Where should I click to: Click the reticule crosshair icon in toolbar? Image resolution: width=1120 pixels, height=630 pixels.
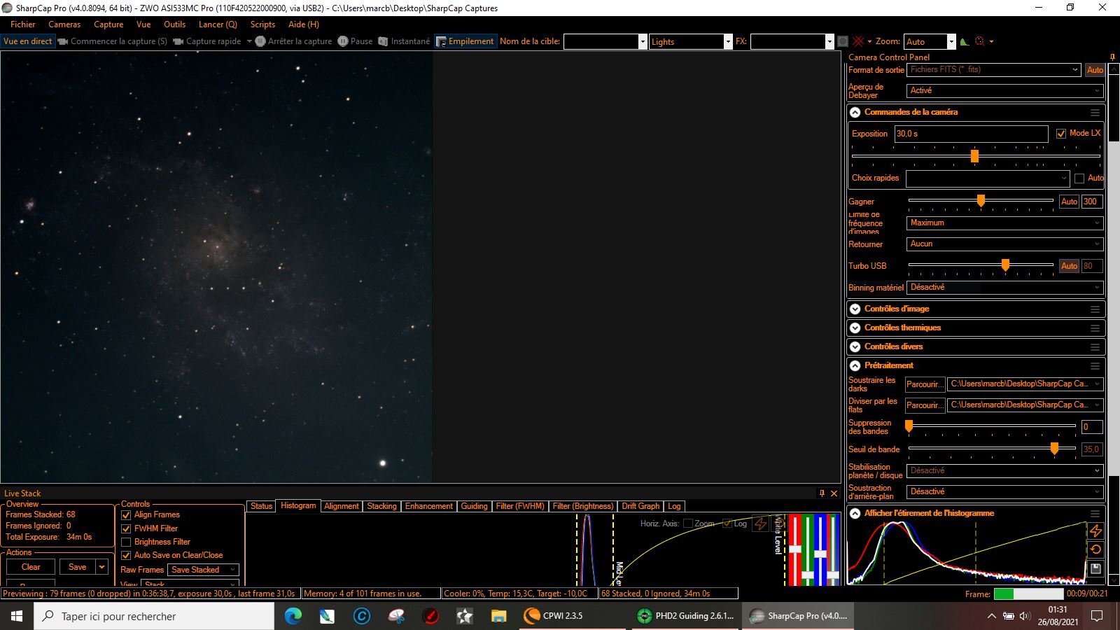coord(858,41)
